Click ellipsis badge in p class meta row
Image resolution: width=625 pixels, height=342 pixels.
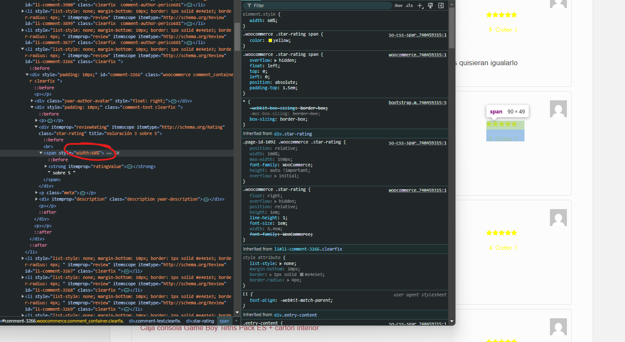(x=83, y=193)
